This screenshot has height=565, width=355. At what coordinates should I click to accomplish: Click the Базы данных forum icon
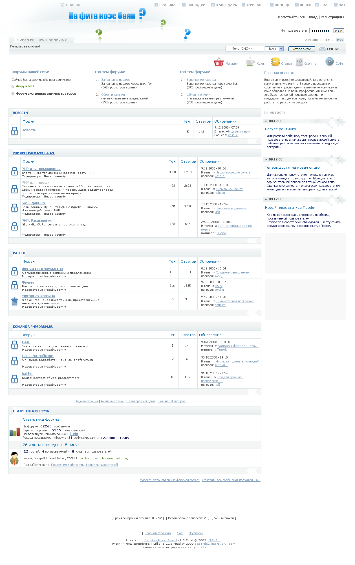point(14,208)
